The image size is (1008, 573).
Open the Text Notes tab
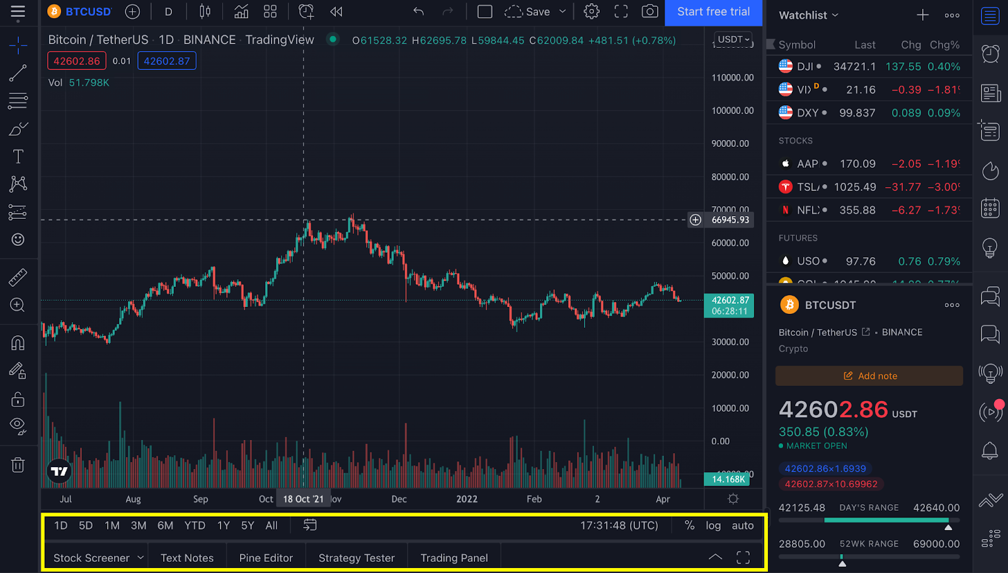point(187,558)
